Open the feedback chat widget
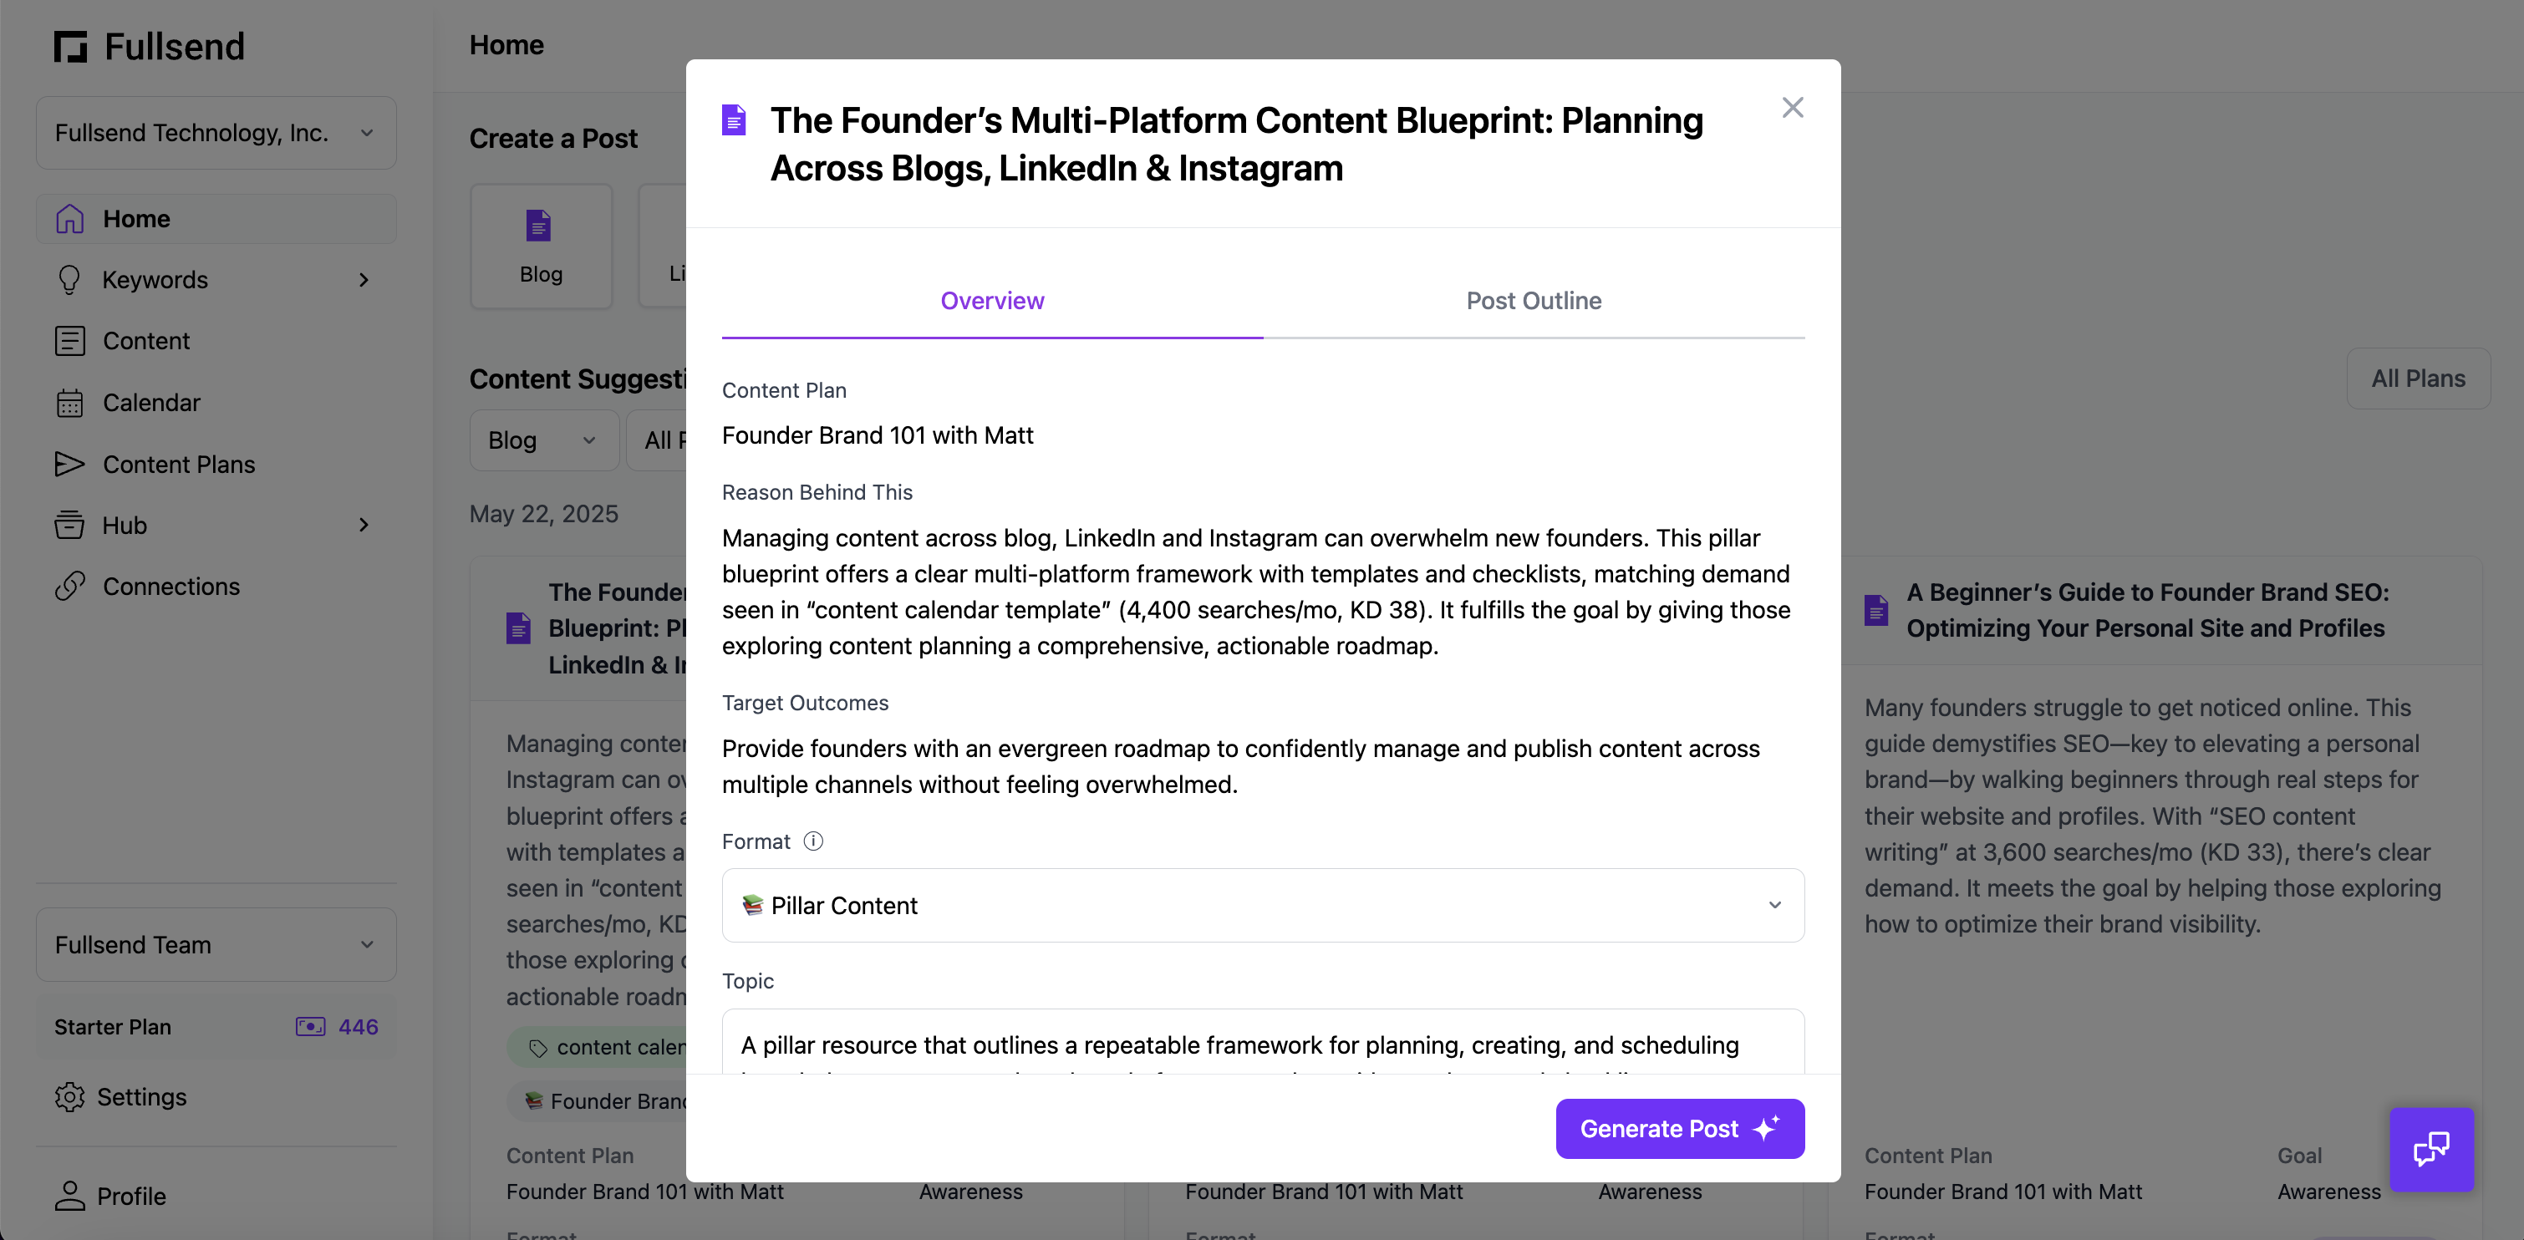Screen dimensions: 2524x1240 (2431, 1149)
